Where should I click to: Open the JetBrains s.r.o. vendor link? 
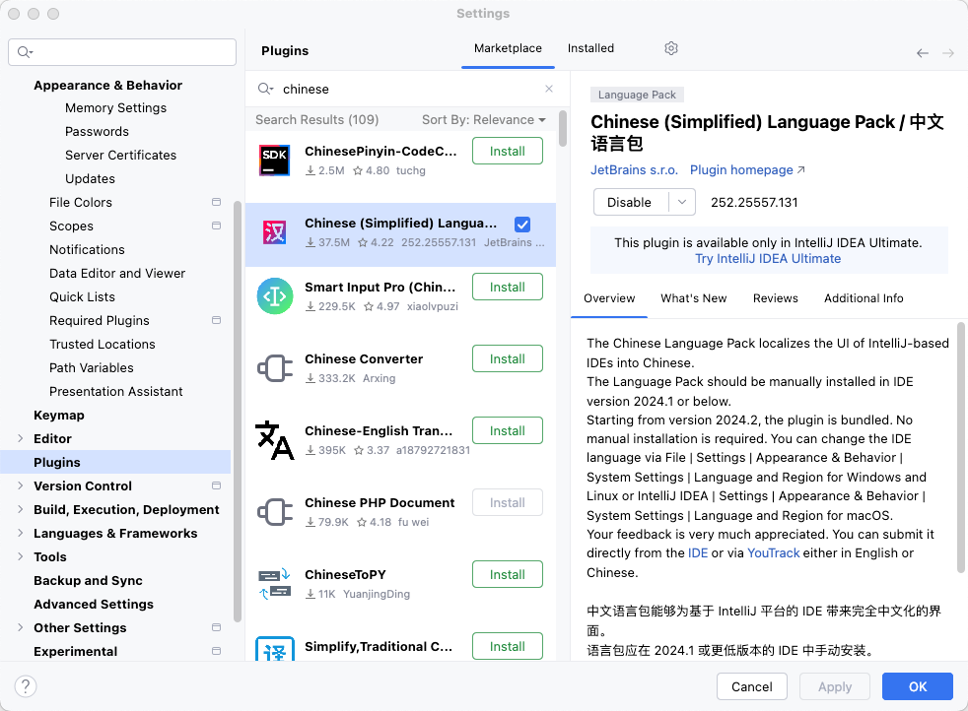click(x=634, y=169)
